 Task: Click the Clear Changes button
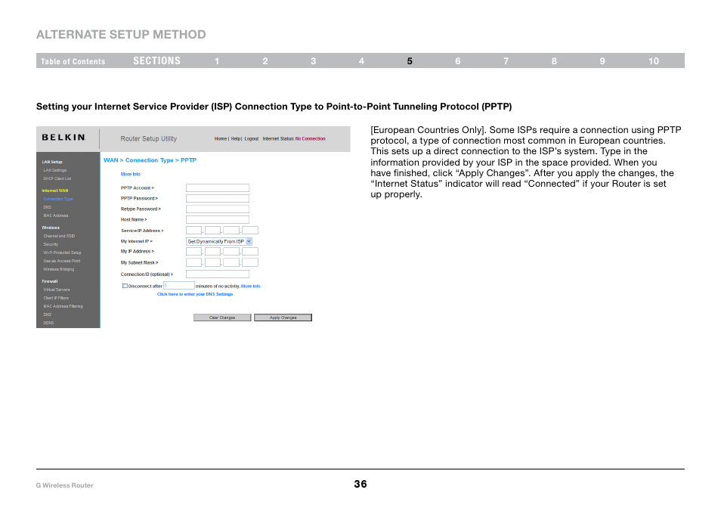(x=222, y=318)
